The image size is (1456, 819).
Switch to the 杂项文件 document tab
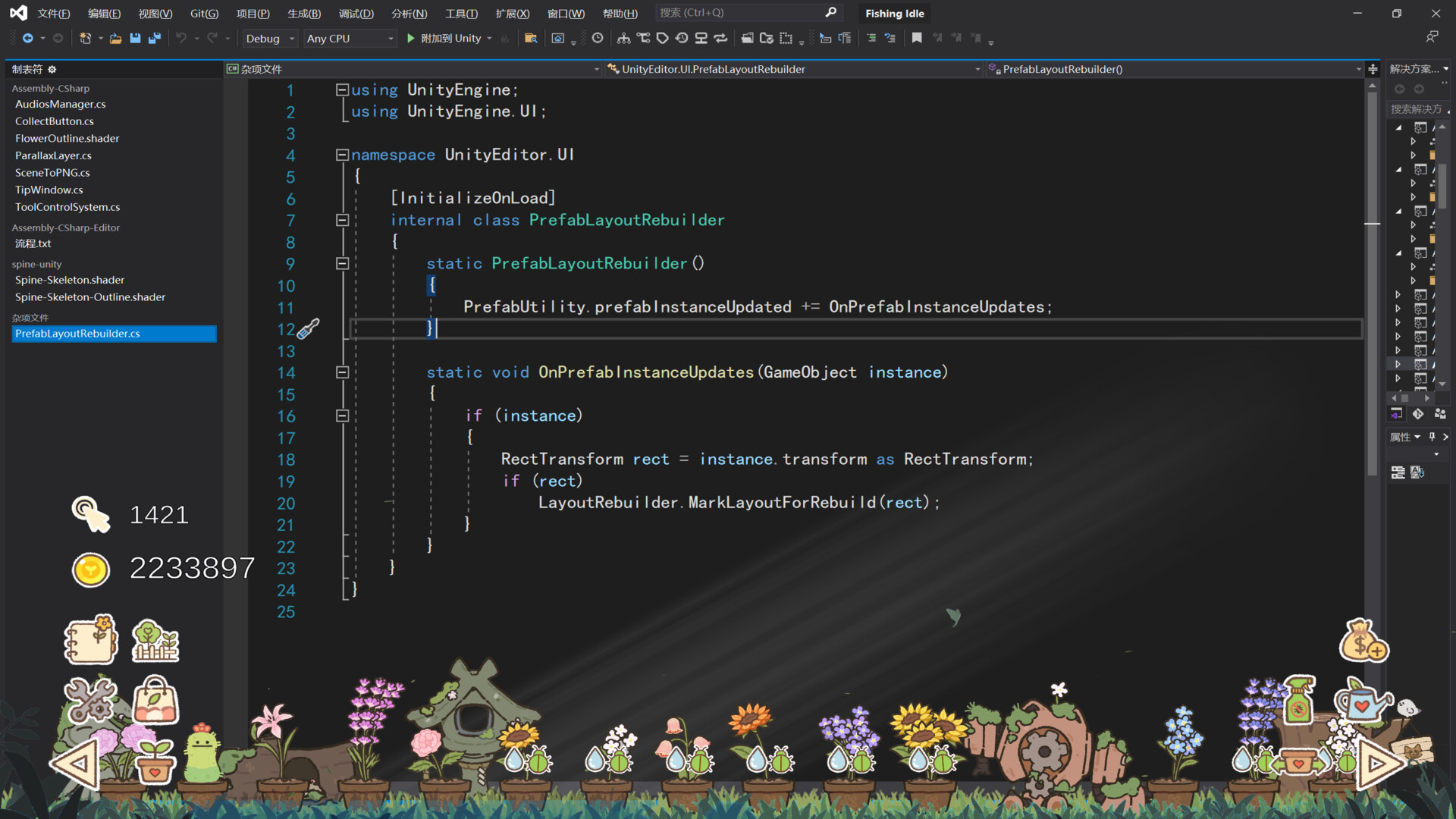click(262, 68)
